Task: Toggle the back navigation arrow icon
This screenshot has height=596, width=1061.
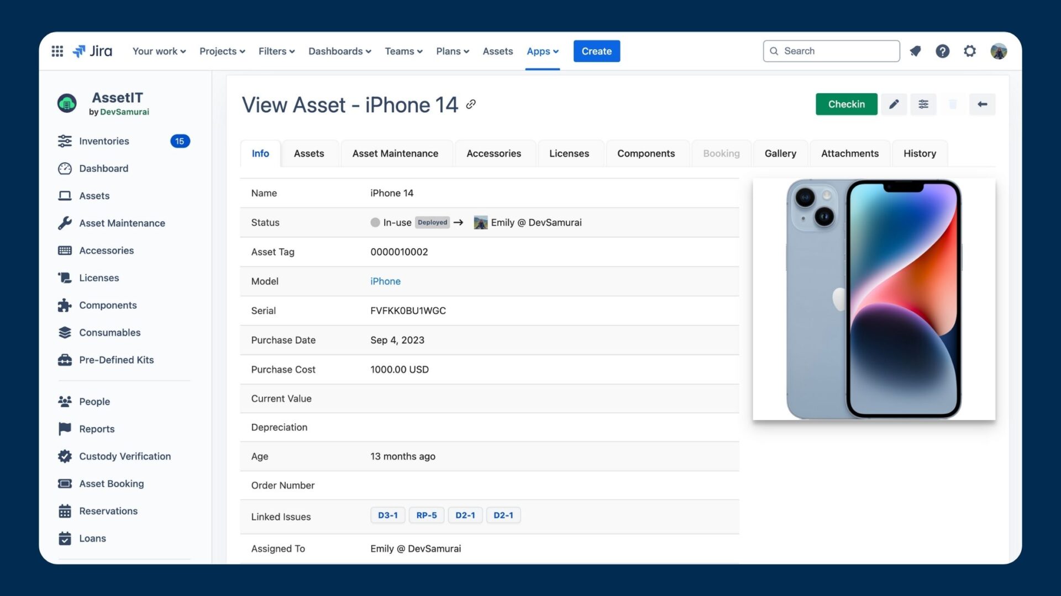Action: [x=983, y=103]
